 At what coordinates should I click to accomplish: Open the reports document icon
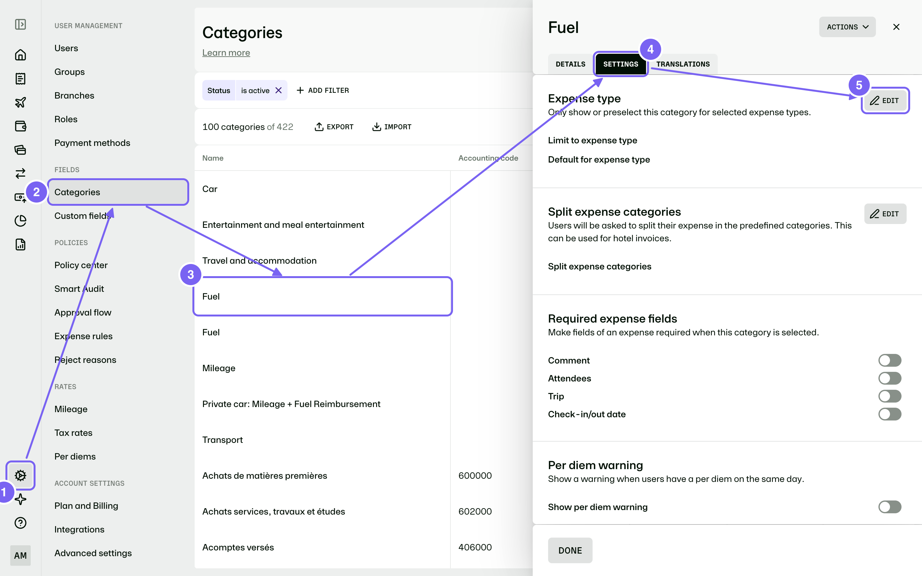pyautogui.click(x=20, y=244)
